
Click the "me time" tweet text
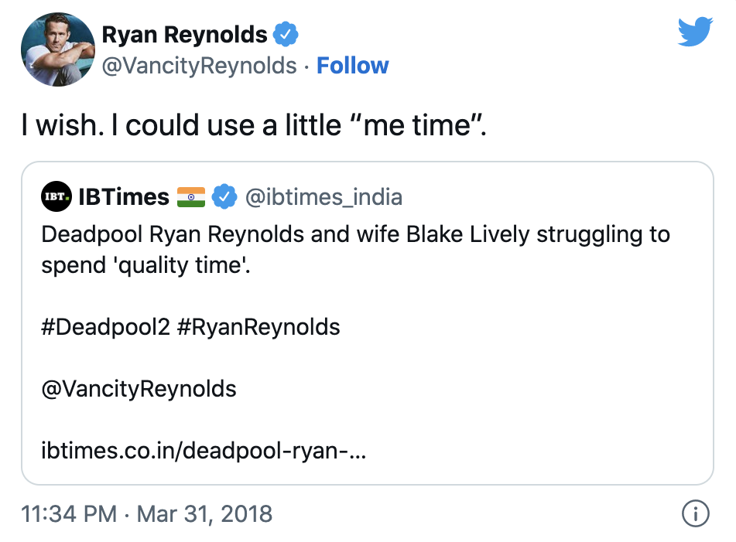tap(253, 126)
